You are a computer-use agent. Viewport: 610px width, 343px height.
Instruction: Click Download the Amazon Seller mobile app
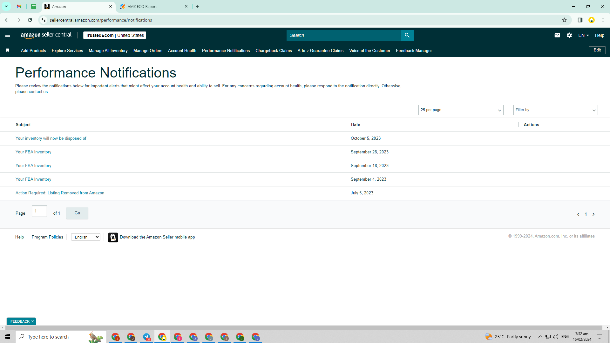157,237
